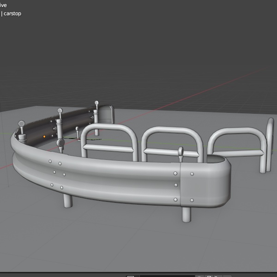
Task: Select the middle hoop bike-rack barrier
Action: [x=172, y=144]
